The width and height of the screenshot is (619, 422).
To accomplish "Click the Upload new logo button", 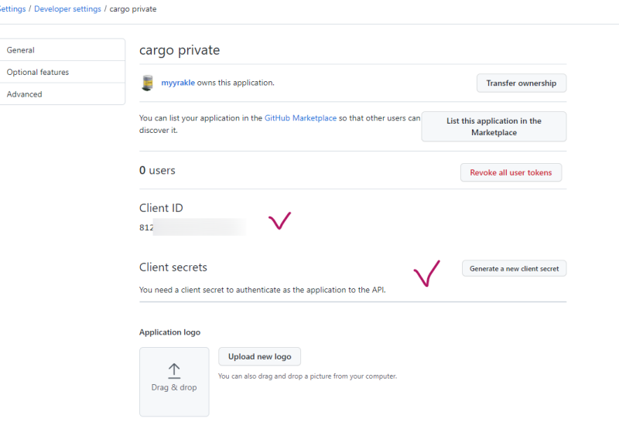I will pos(260,356).
